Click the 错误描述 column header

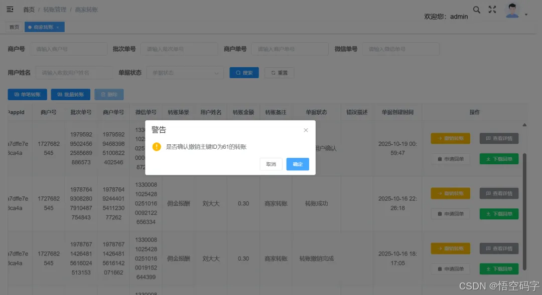click(357, 112)
